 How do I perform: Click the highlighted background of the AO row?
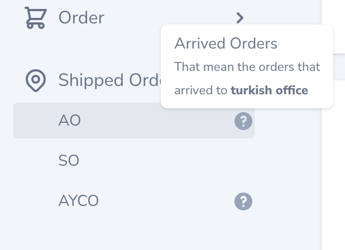point(156,121)
